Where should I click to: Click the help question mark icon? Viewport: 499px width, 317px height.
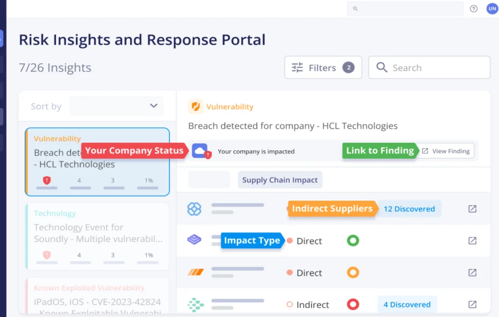(x=473, y=9)
